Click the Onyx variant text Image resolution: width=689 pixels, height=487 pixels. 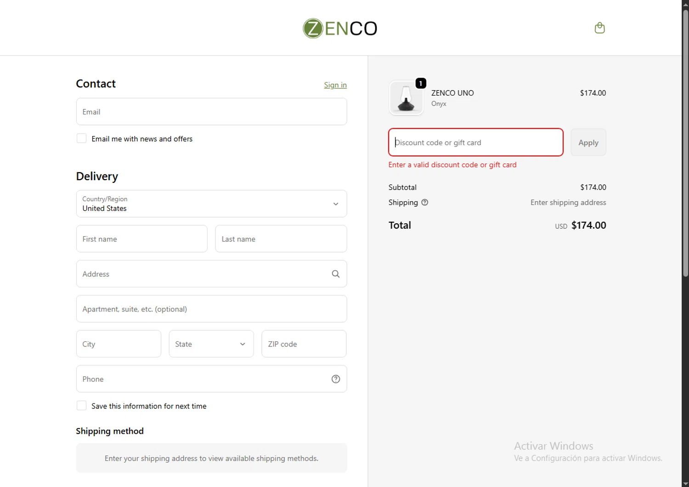(439, 104)
